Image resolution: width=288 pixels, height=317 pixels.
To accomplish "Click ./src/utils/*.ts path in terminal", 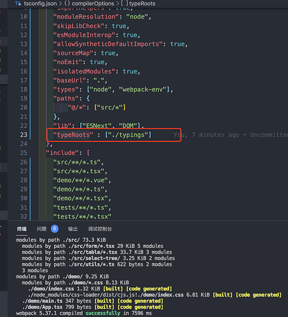I will click(92, 264).
